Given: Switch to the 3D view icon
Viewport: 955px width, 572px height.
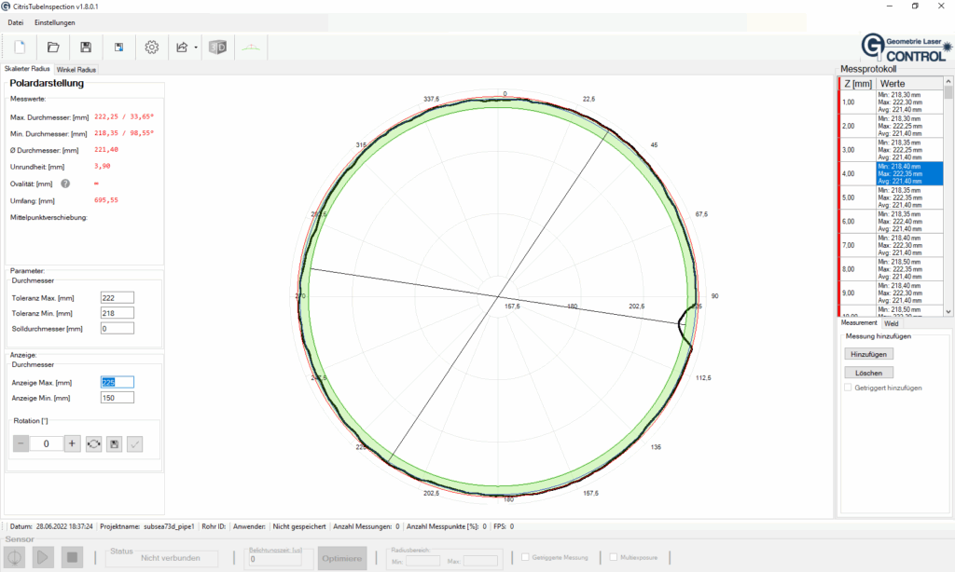Looking at the screenshot, I should 217,47.
